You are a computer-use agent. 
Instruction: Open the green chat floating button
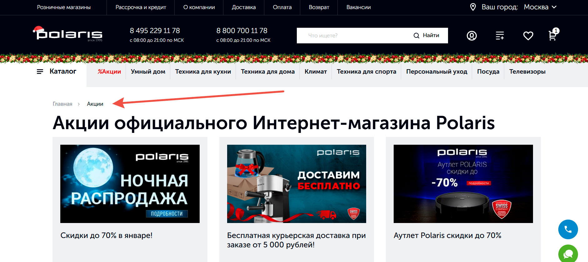click(x=568, y=254)
